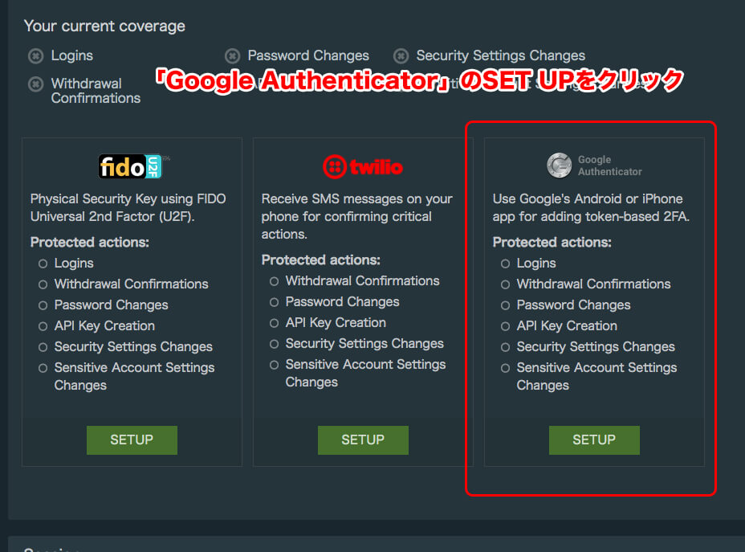Click the twilio logo

tap(363, 166)
